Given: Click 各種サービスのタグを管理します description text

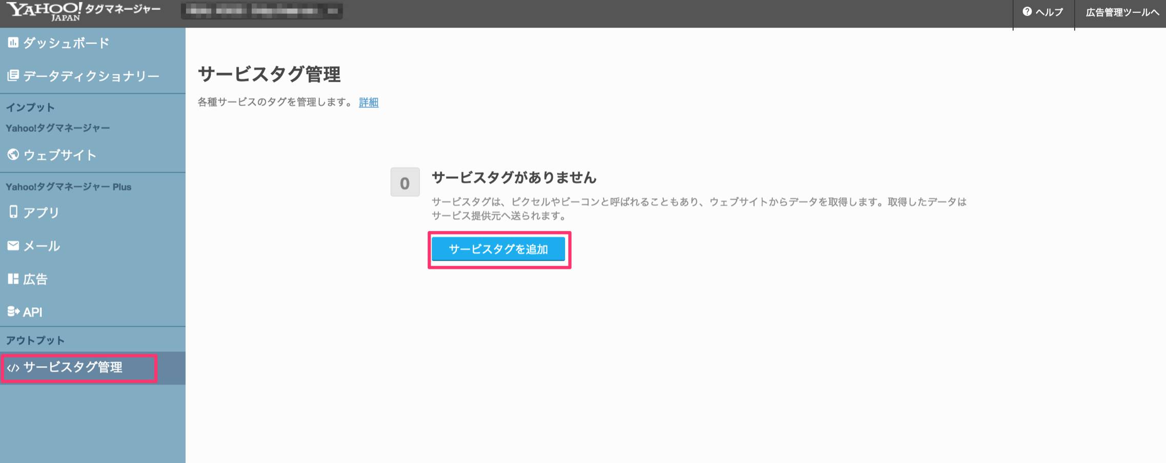Looking at the screenshot, I should [x=275, y=102].
